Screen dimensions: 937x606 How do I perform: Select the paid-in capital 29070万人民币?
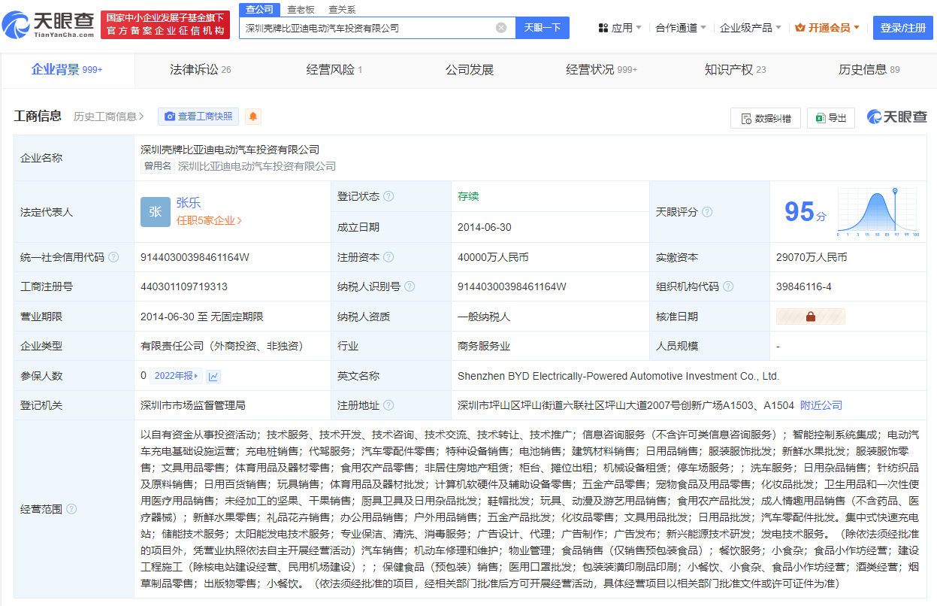click(812, 257)
